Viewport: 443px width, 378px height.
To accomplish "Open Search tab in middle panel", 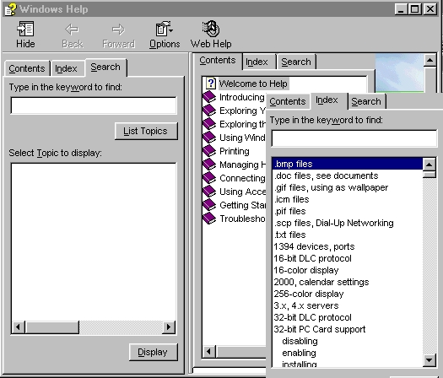I will tap(296, 62).
